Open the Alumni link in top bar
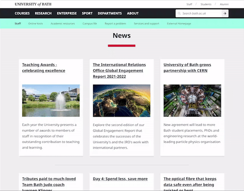The width and height of the screenshot is (244, 191). (224, 4)
